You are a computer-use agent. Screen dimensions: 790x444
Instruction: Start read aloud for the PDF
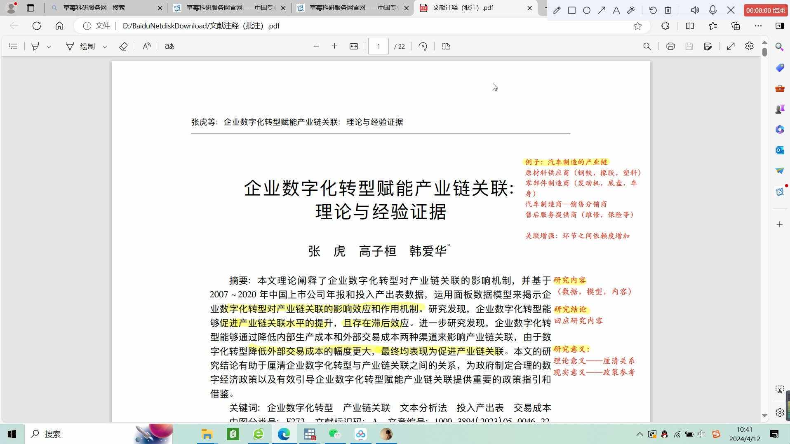point(147,46)
